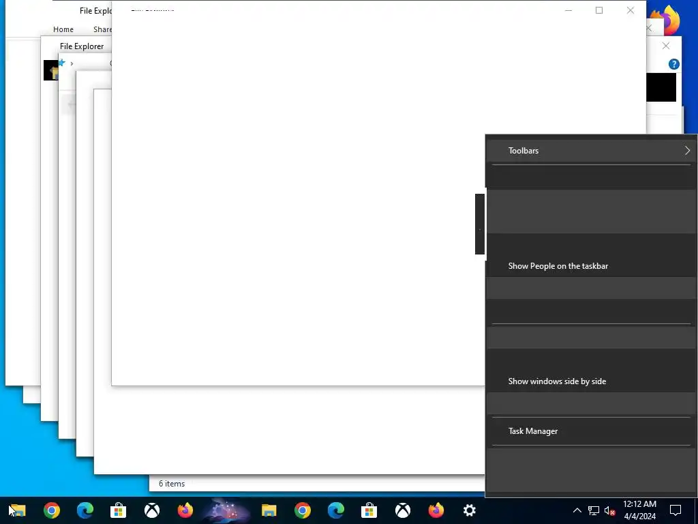
Task: Launch the Firefox icon next to the Settings gear
Action: click(436, 510)
